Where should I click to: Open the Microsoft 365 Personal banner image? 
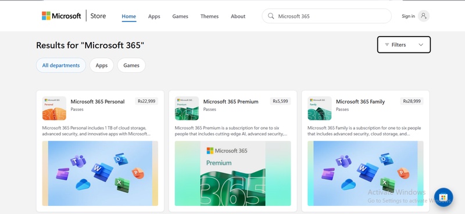[x=100, y=173]
